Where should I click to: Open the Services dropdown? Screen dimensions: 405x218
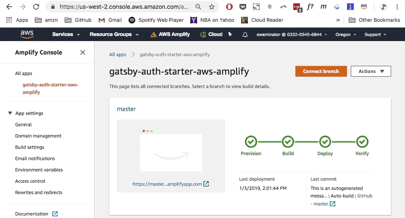[66, 34]
